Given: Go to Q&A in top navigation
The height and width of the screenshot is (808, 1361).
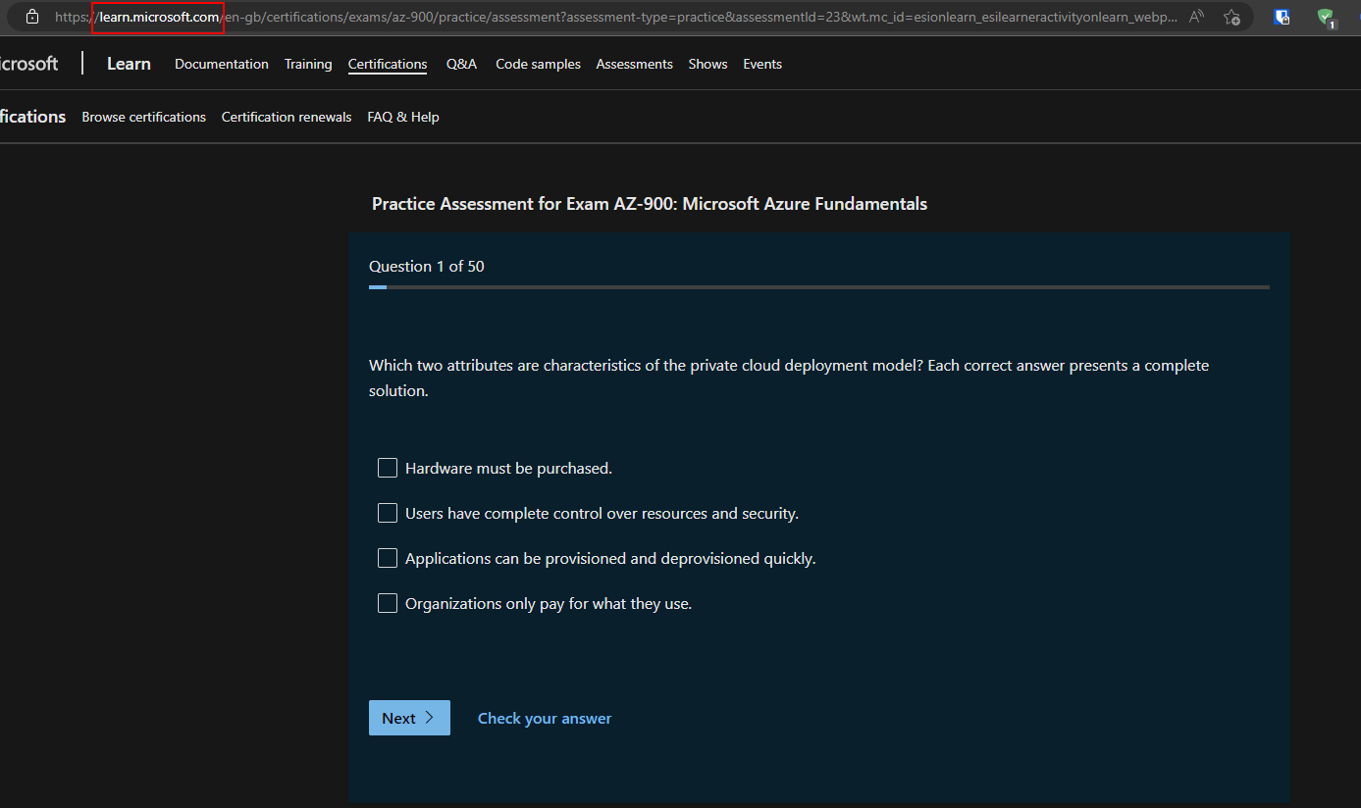Looking at the screenshot, I should coord(461,64).
